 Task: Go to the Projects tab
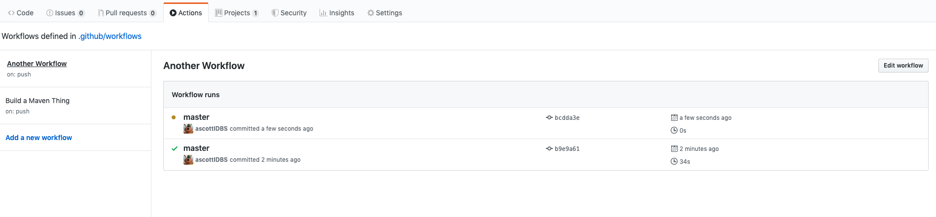[x=237, y=13]
